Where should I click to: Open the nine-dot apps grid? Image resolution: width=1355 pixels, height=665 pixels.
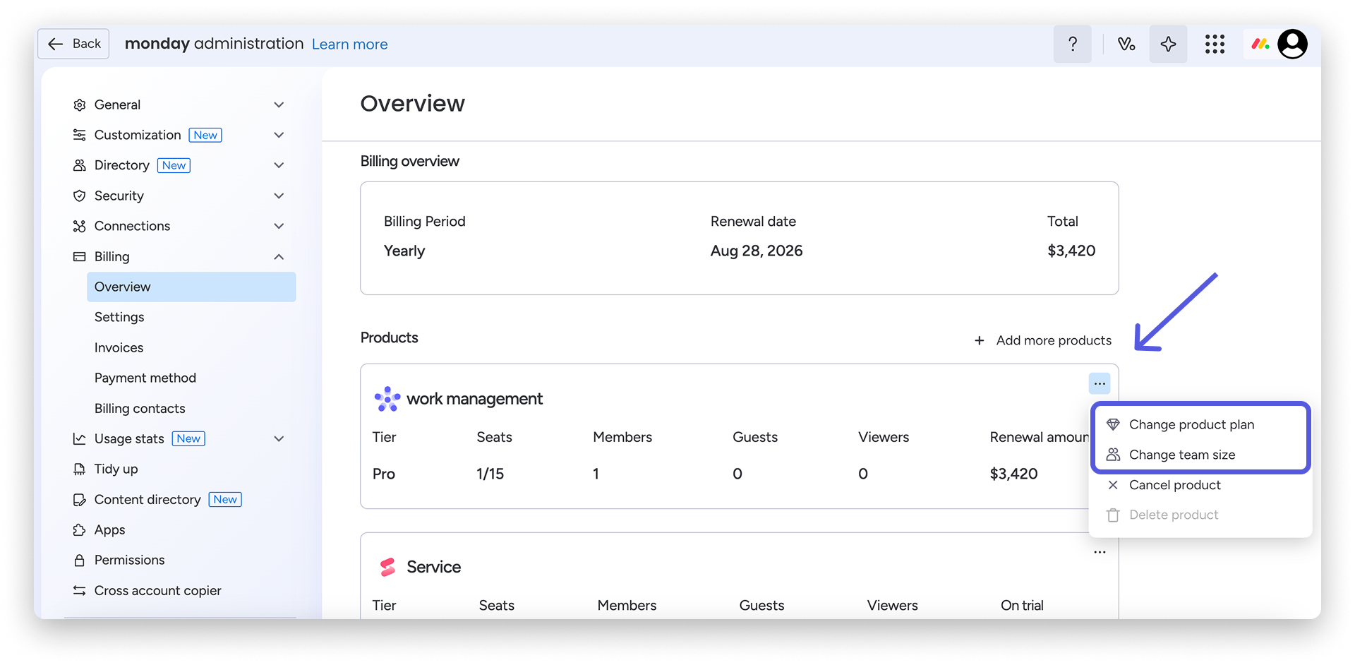coord(1215,44)
